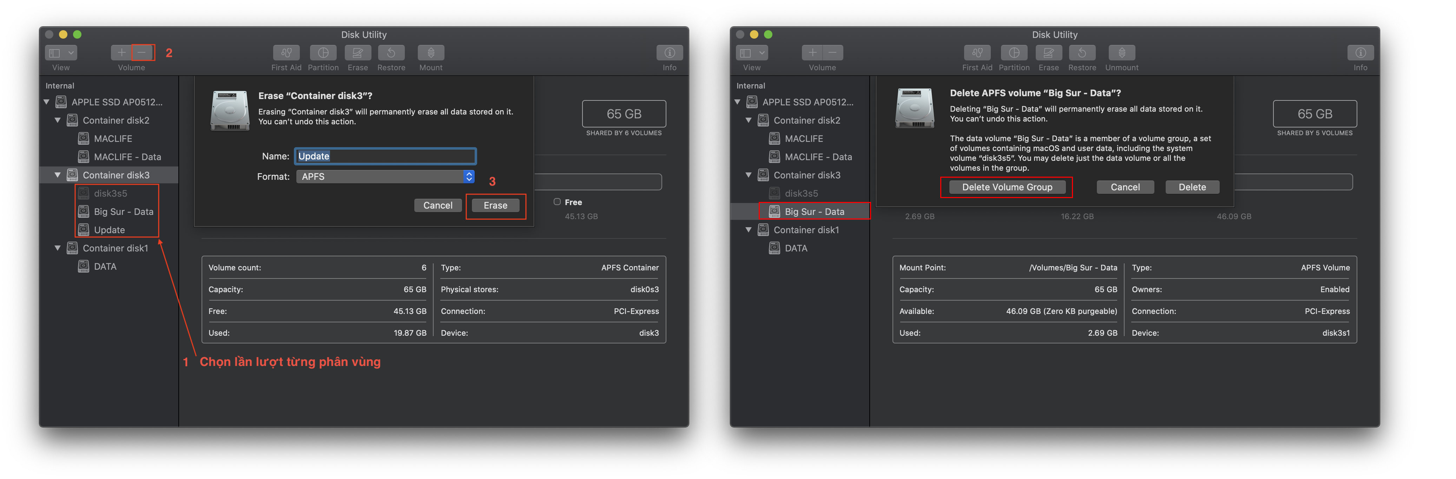Cancel the Big Sur - Data deletion
The image size is (1456, 479).
(1125, 186)
